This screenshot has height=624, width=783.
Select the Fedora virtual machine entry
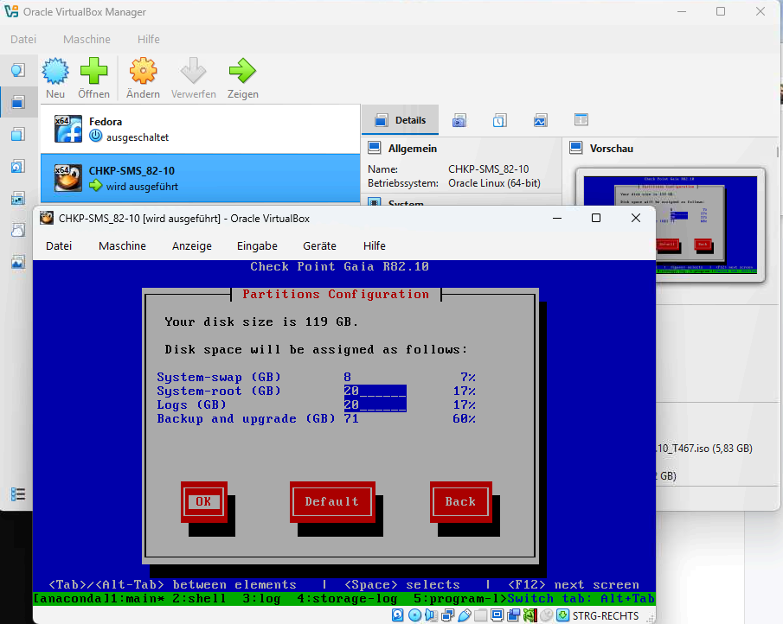[x=200, y=129]
